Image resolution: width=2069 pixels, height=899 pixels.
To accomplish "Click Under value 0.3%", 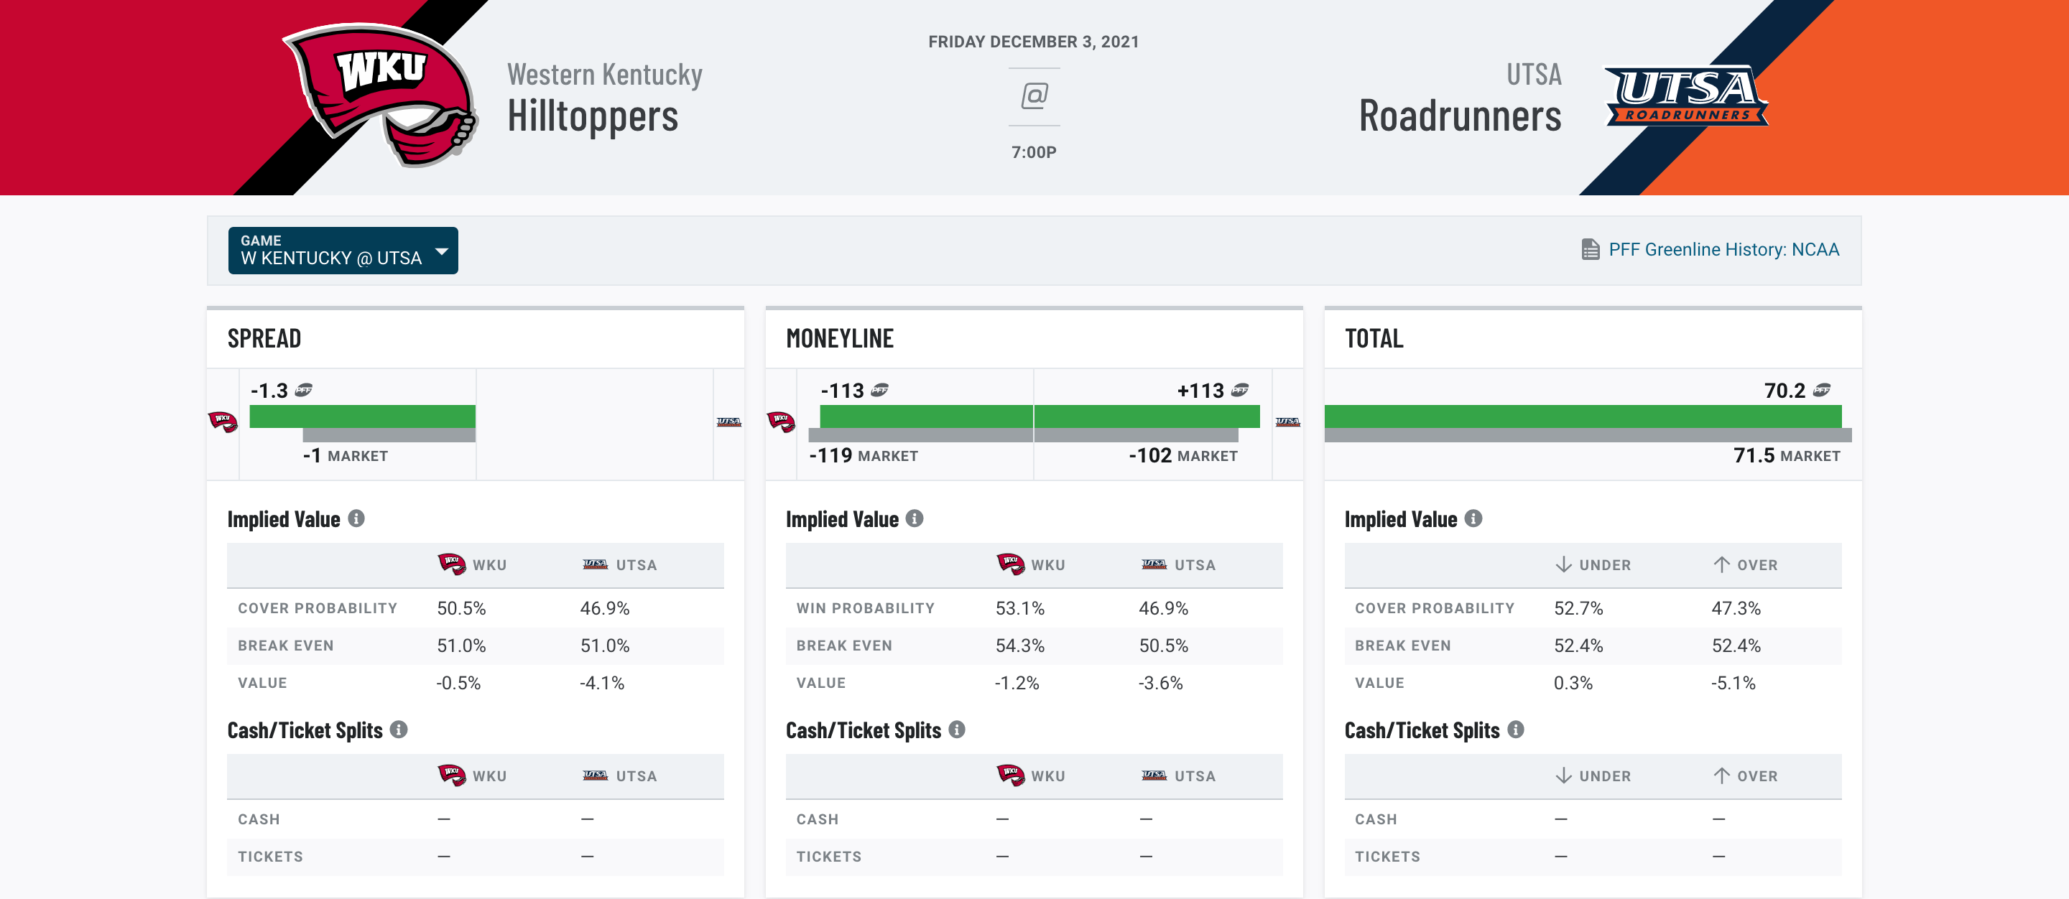I will 1573,682.
